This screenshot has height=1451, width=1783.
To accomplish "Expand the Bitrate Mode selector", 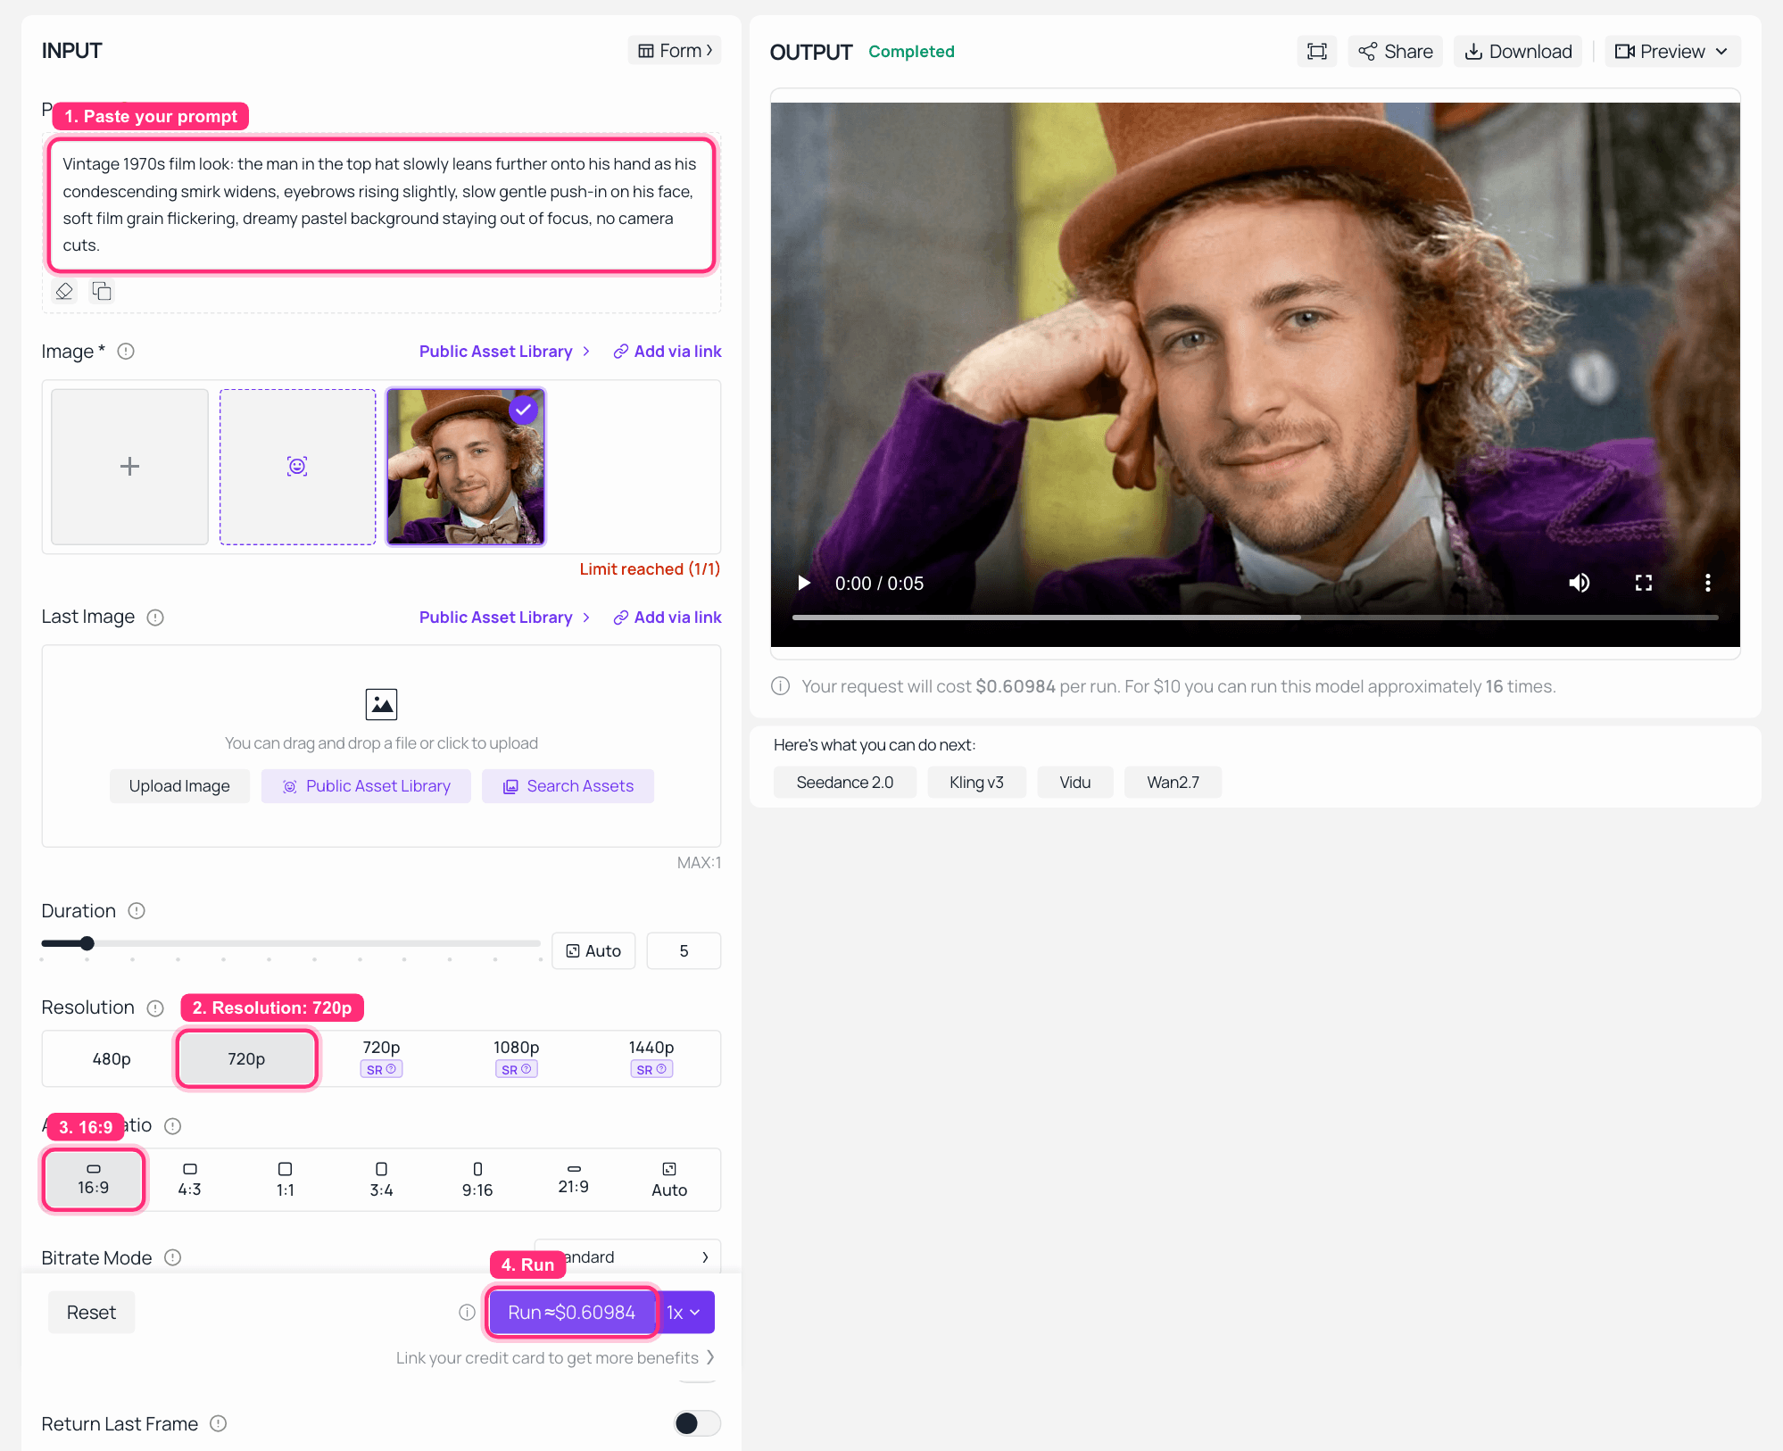I will 627,1257.
